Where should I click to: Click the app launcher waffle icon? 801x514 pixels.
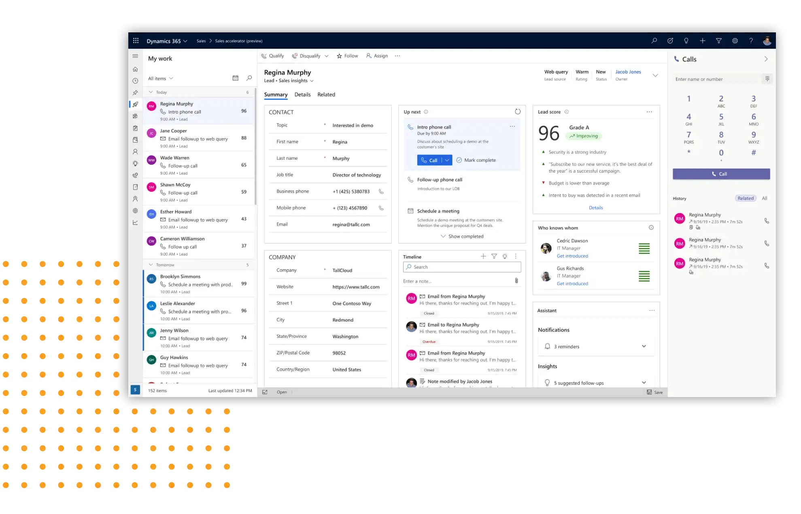[136, 41]
